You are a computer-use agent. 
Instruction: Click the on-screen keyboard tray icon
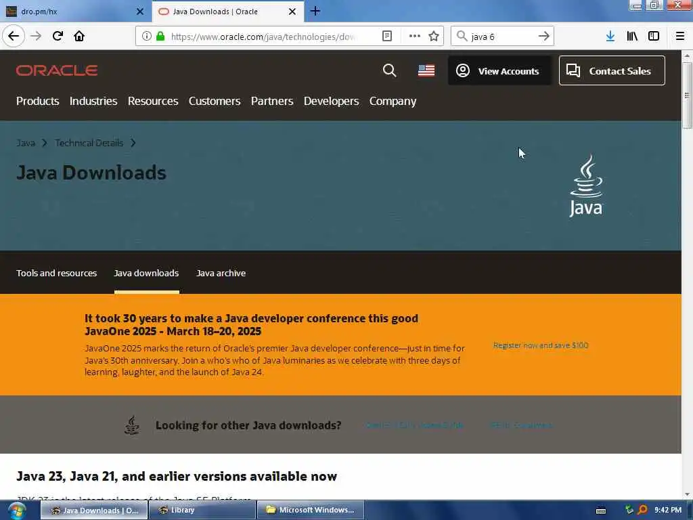tap(601, 511)
